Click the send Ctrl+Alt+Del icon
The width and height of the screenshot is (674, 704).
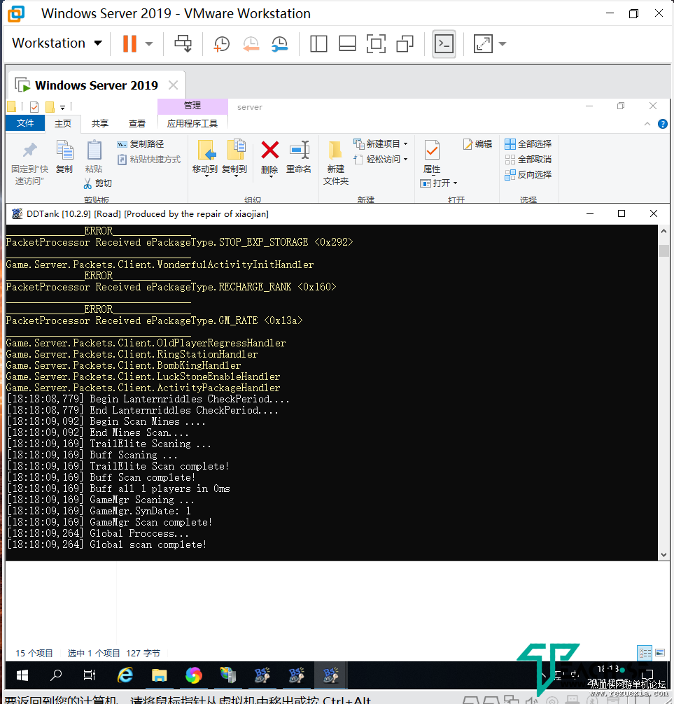183,44
